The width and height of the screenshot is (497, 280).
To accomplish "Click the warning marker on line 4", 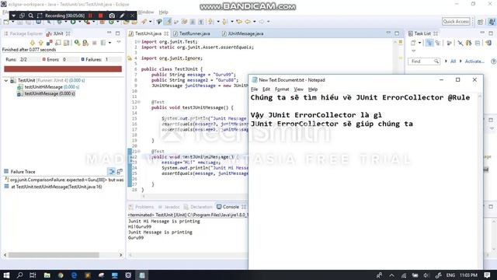I will click(130, 58).
